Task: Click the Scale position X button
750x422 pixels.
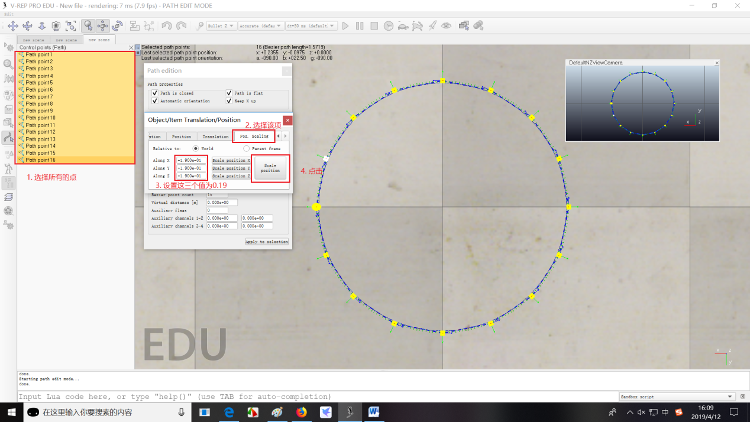Action: [231, 160]
